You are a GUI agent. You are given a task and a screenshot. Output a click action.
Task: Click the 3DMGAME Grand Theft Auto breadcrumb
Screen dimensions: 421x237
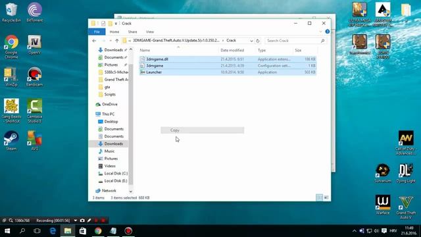pyautogui.click(x=176, y=41)
